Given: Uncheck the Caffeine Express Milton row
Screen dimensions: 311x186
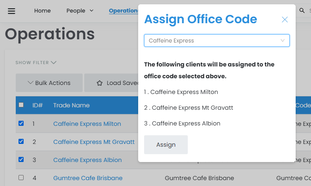Looking at the screenshot, I should point(21,123).
